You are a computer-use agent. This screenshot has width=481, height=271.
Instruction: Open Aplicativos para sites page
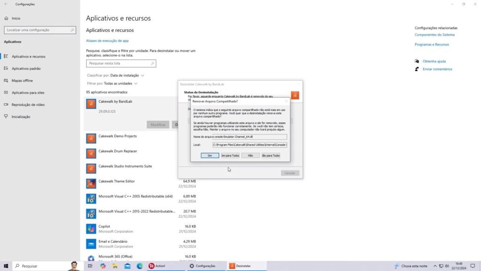click(40, 93)
